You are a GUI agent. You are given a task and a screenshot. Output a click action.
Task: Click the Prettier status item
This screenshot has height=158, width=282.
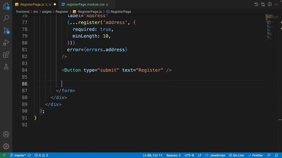click(x=256, y=155)
